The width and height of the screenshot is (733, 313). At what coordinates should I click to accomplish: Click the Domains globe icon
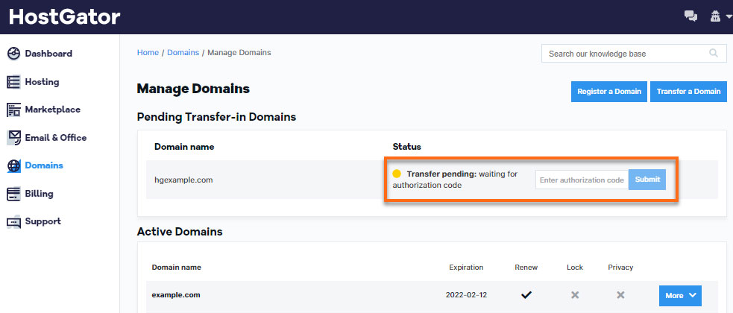coord(13,165)
